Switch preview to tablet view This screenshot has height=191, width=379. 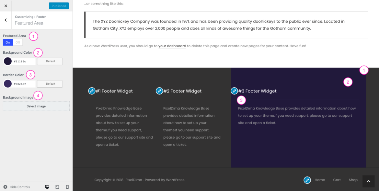click(57, 187)
